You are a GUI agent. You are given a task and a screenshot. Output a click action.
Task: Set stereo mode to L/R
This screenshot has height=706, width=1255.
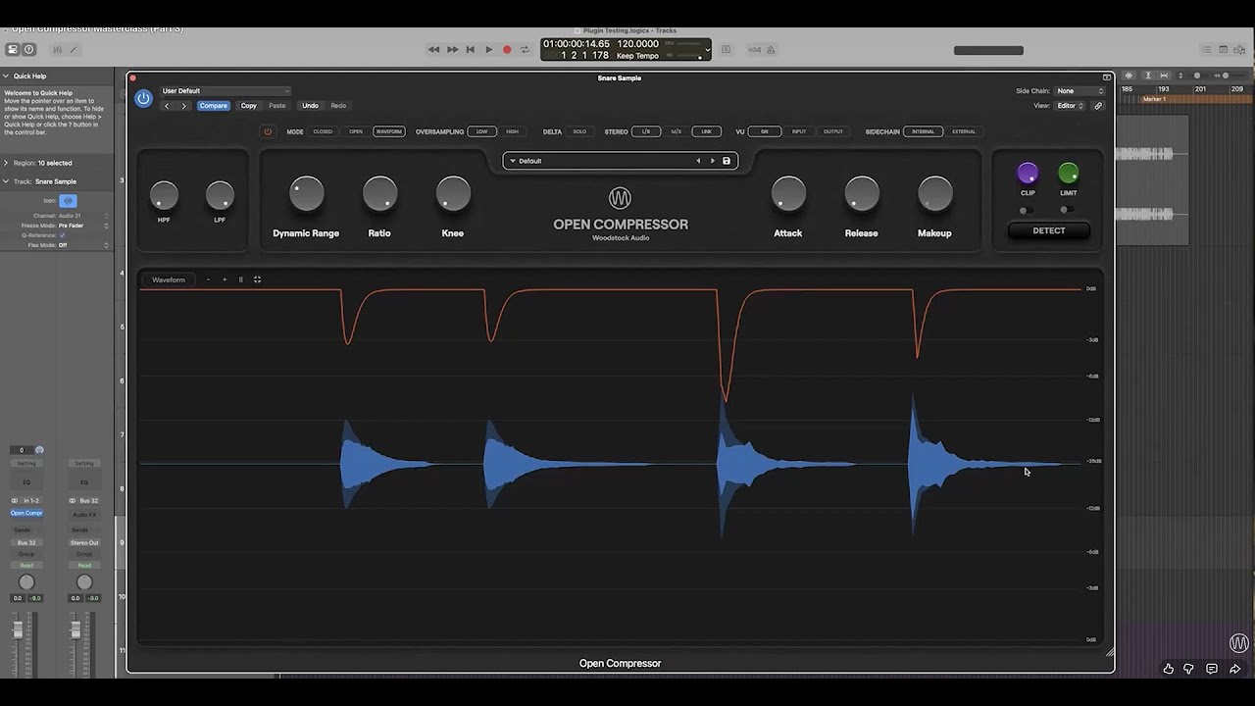tap(646, 131)
